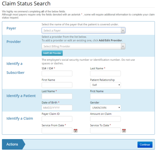Click the Service From Date text field
This screenshot has height=152, width=156.
[57, 130]
